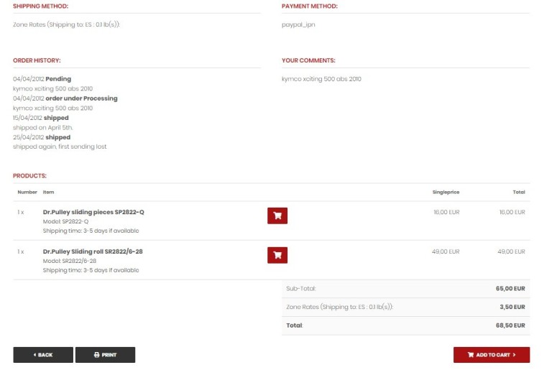The width and height of the screenshot is (552, 370).
Task: Open the Dr.Pulley sliding pieces SP2822-Q product link
Action: pyautogui.click(x=93, y=213)
